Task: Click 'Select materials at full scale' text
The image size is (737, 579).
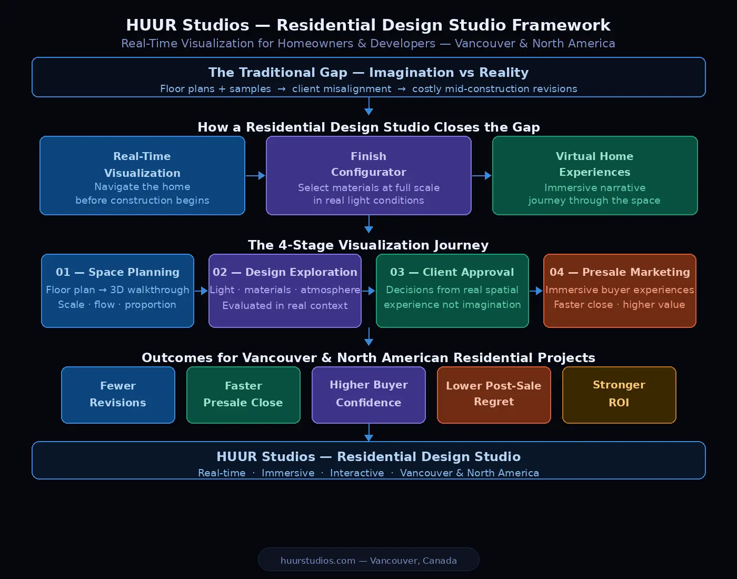Action: tap(368, 187)
